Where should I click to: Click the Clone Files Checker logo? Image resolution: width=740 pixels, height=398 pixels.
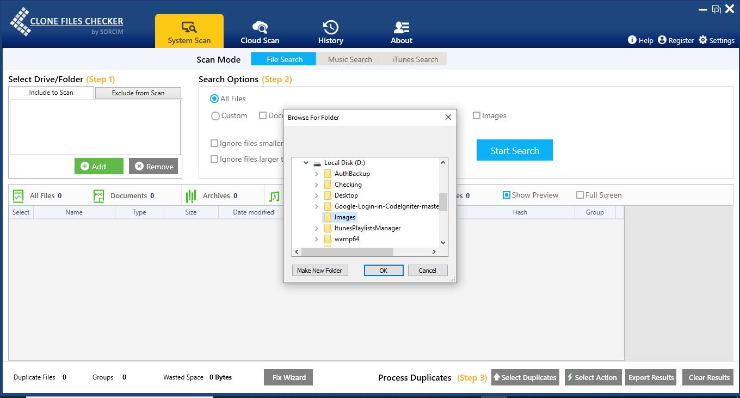67,22
